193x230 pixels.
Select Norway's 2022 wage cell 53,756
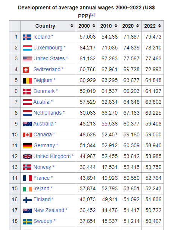click(x=153, y=167)
